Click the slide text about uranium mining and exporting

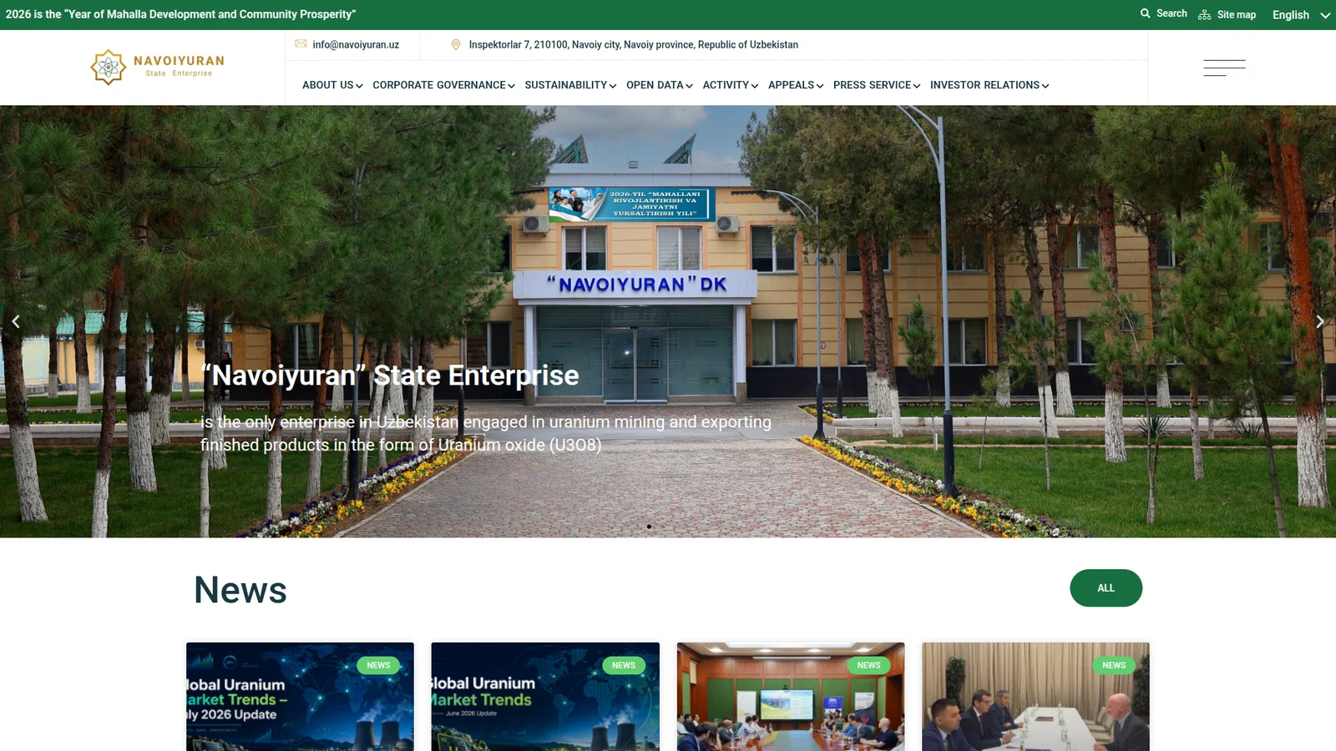(x=486, y=433)
